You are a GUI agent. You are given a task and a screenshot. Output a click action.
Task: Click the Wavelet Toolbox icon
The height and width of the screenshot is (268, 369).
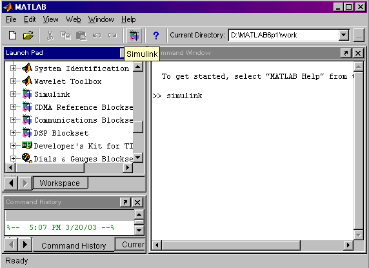(x=27, y=81)
